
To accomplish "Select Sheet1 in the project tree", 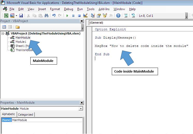I will click(x=22, y=46).
